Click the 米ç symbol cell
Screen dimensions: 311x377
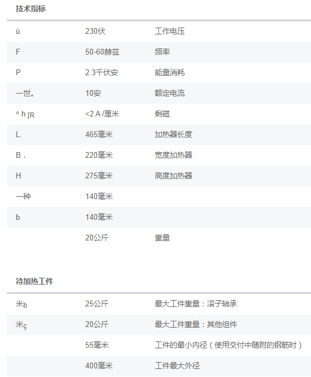point(21,325)
